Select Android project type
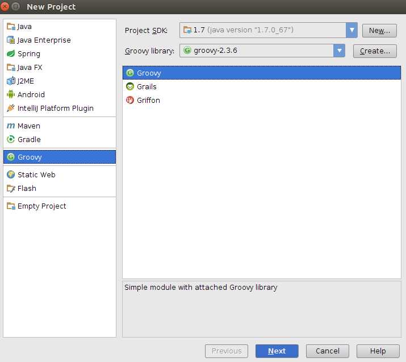The width and height of the screenshot is (406, 362). point(60,94)
